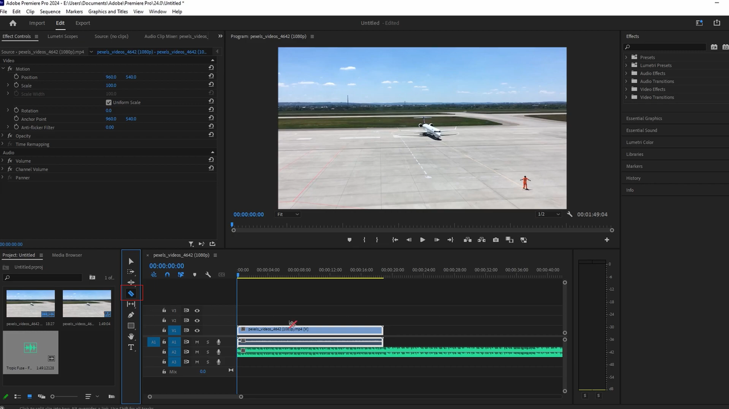Toggle Scale animation stopwatch
Viewport: 729px width, 409px height.
[17, 85]
